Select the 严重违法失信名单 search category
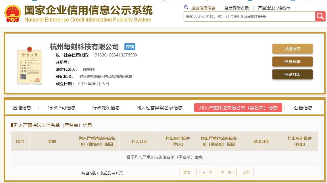 click(274, 8)
